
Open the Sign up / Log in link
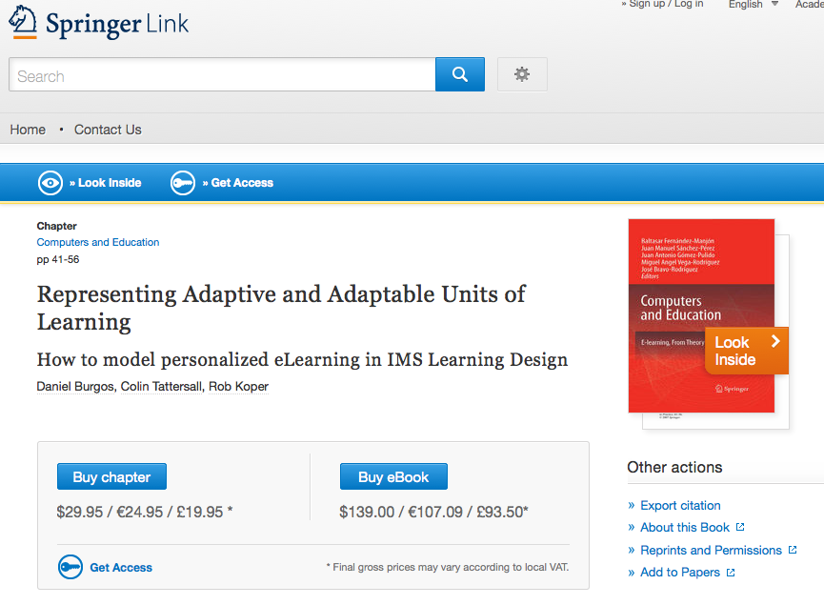pyautogui.click(x=666, y=5)
